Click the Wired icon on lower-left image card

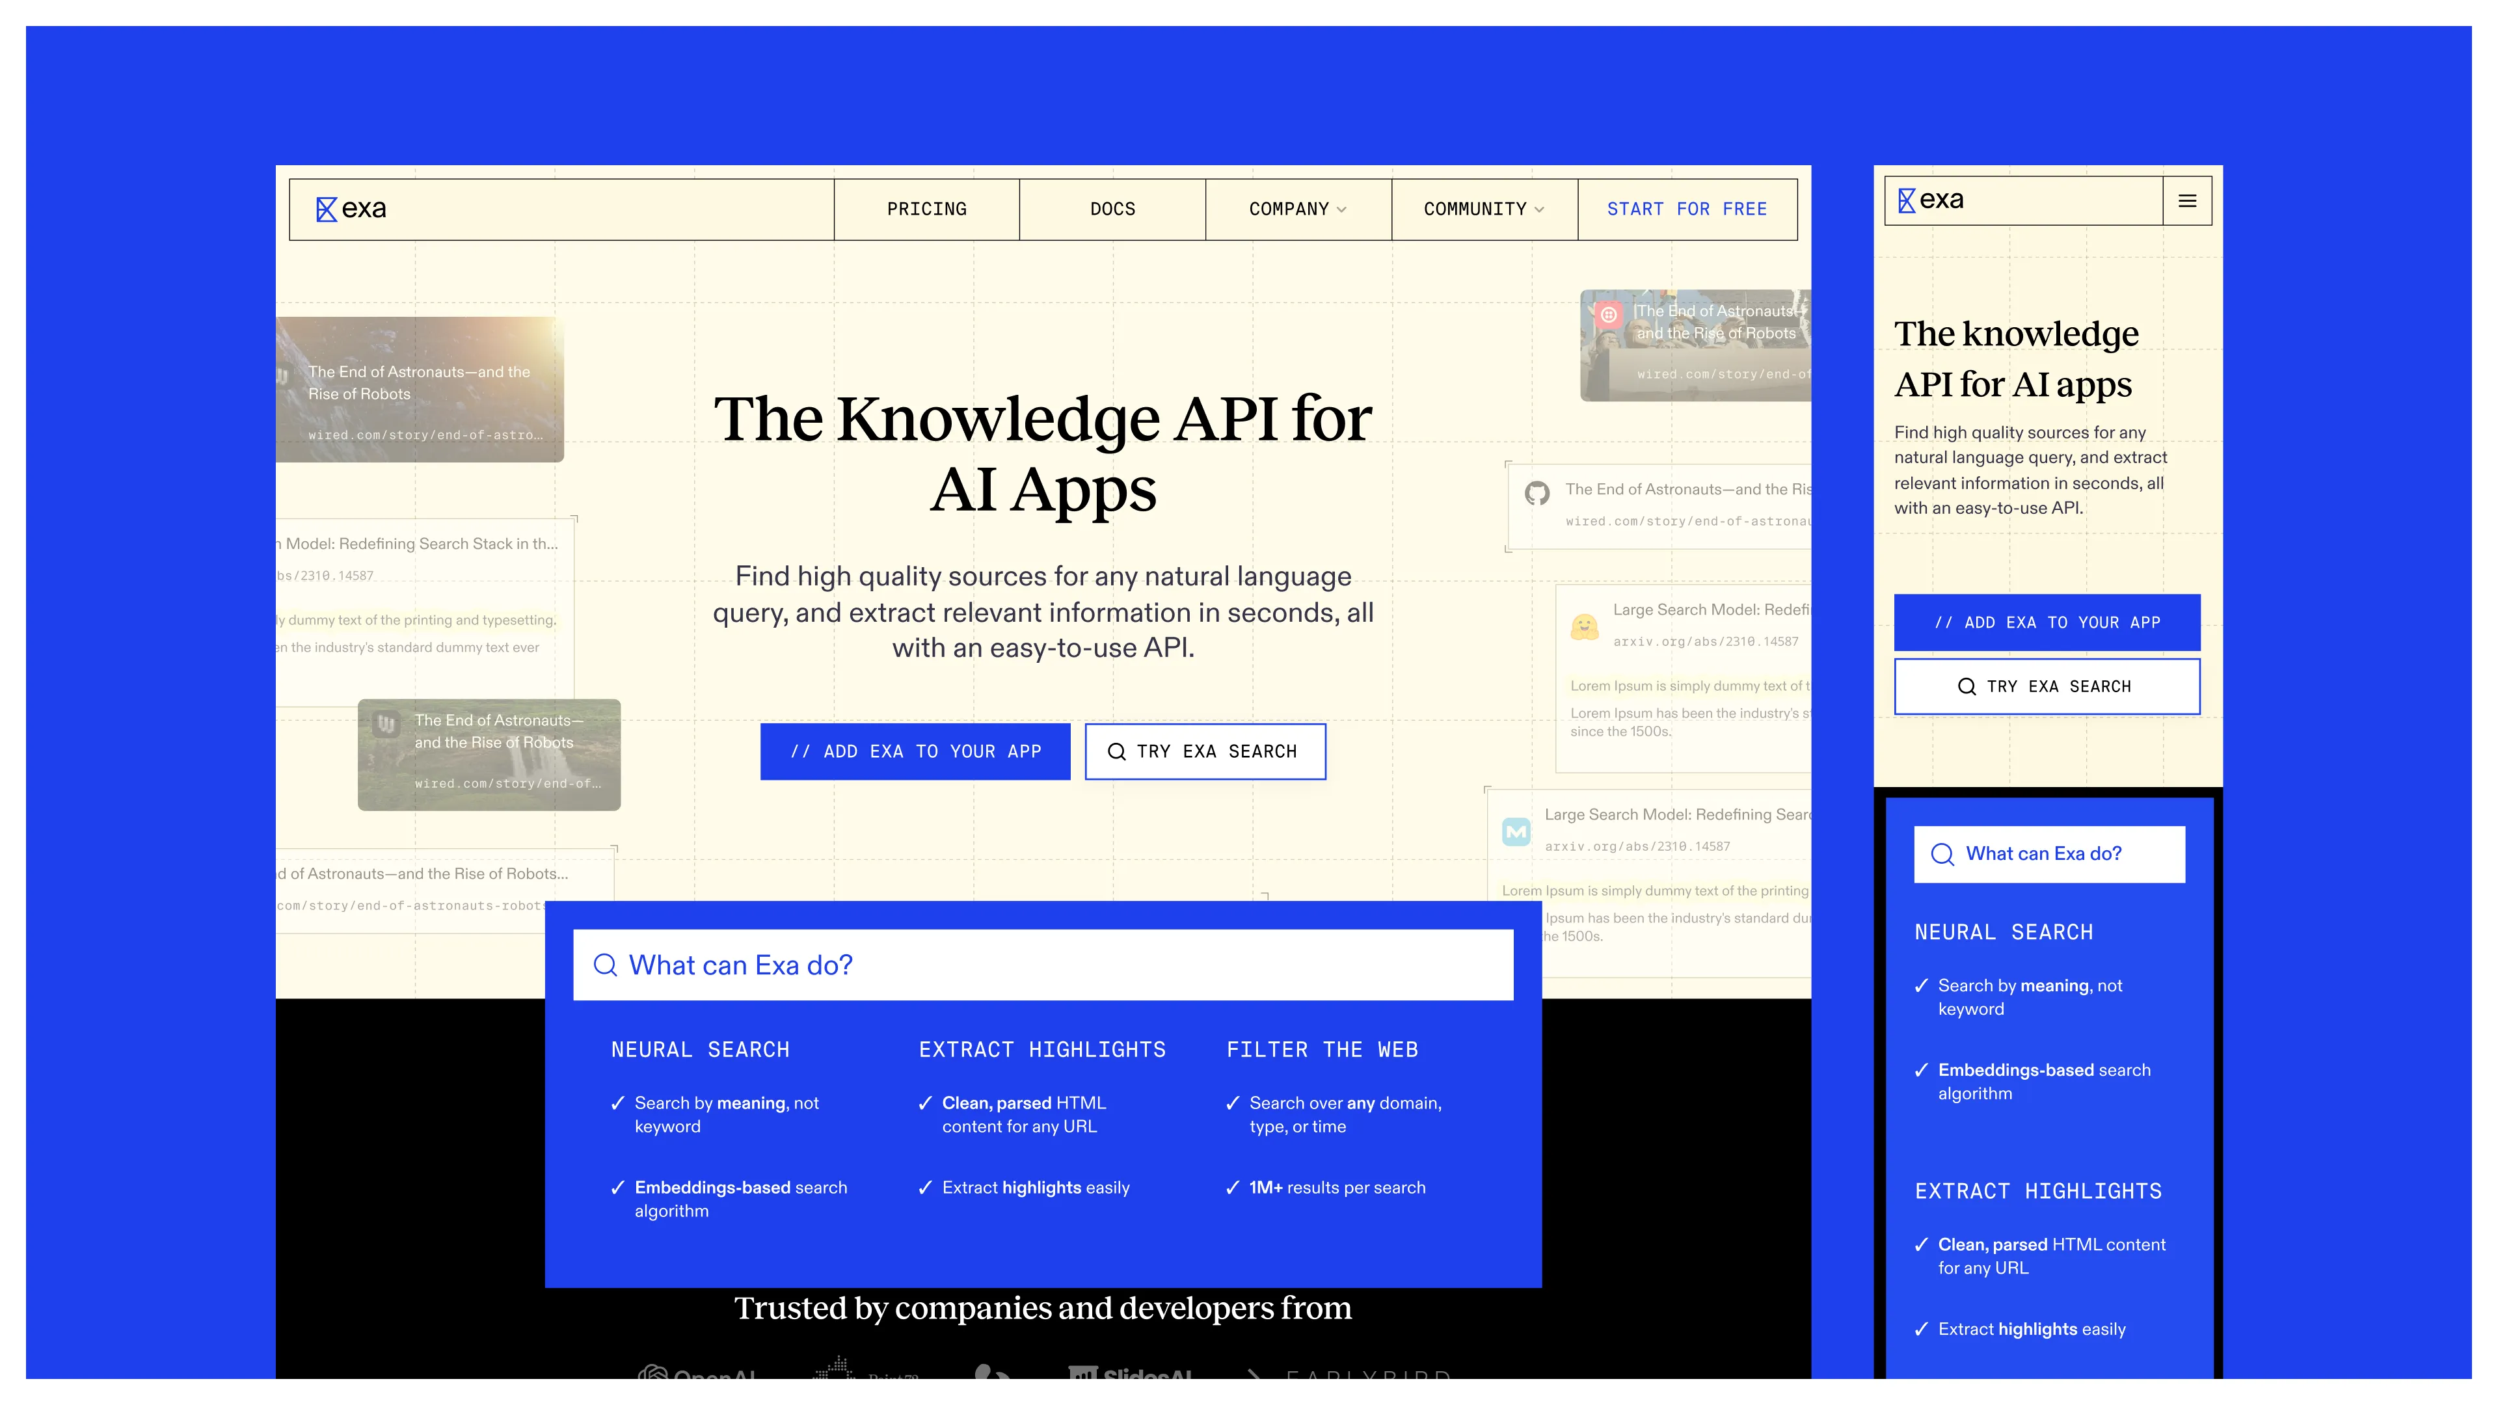(387, 723)
